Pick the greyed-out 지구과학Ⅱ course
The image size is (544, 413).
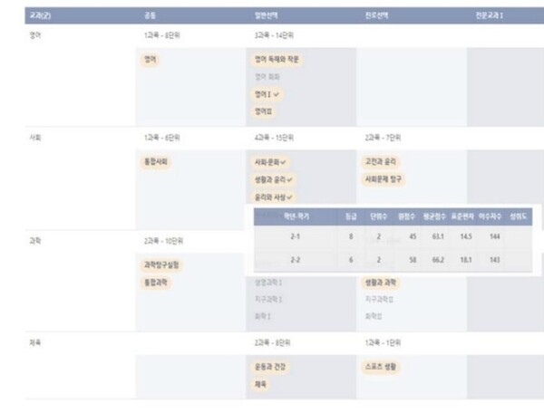point(379,299)
